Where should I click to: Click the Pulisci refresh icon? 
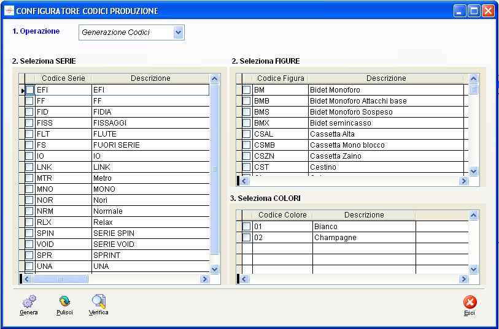coord(64,301)
